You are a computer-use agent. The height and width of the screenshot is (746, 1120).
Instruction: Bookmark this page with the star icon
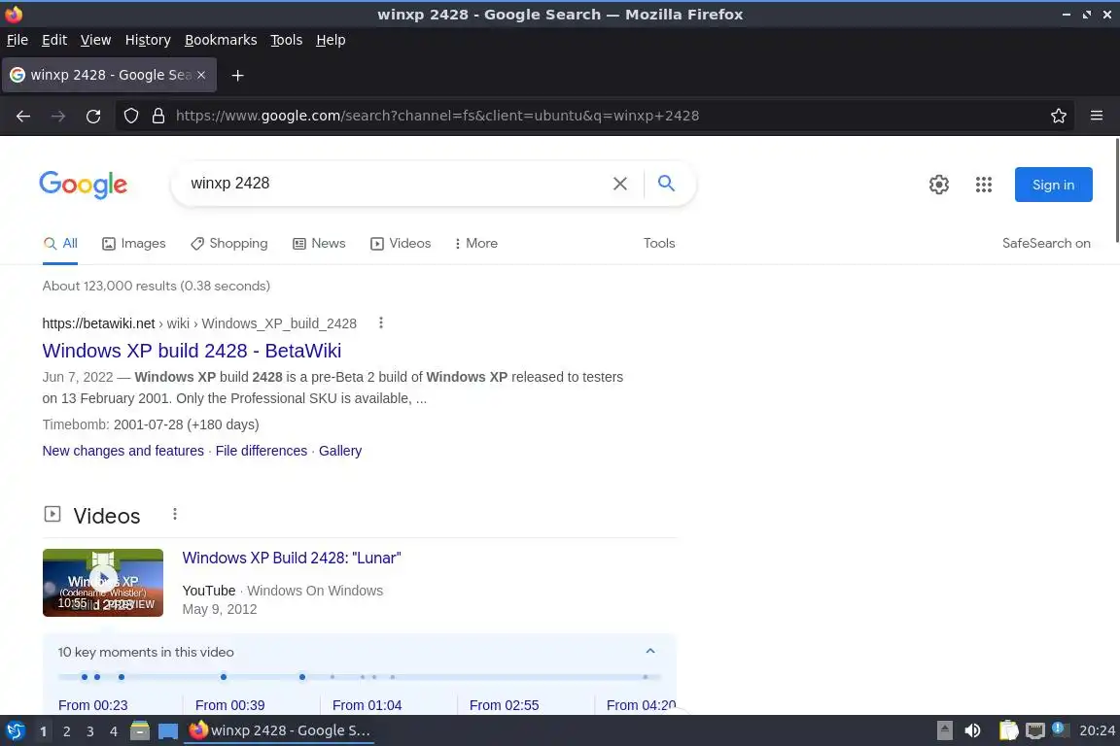tap(1059, 116)
